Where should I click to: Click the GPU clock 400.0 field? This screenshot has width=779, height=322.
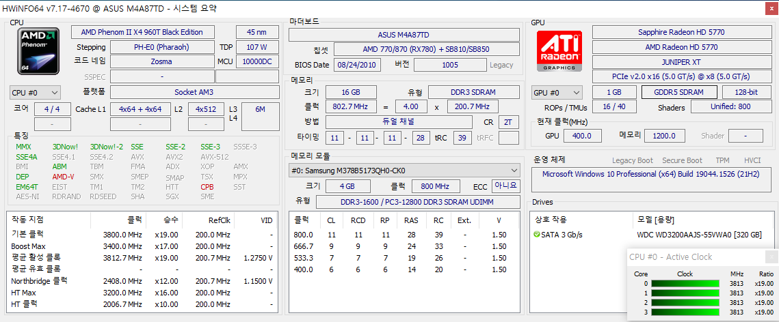[581, 135]
